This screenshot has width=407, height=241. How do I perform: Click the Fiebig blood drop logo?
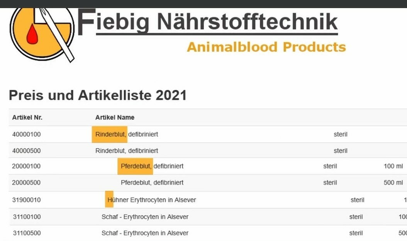click(x=41, y=33)
